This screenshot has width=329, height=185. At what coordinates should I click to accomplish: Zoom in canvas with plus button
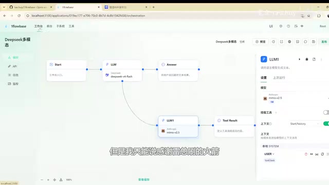tap(48, 180)
